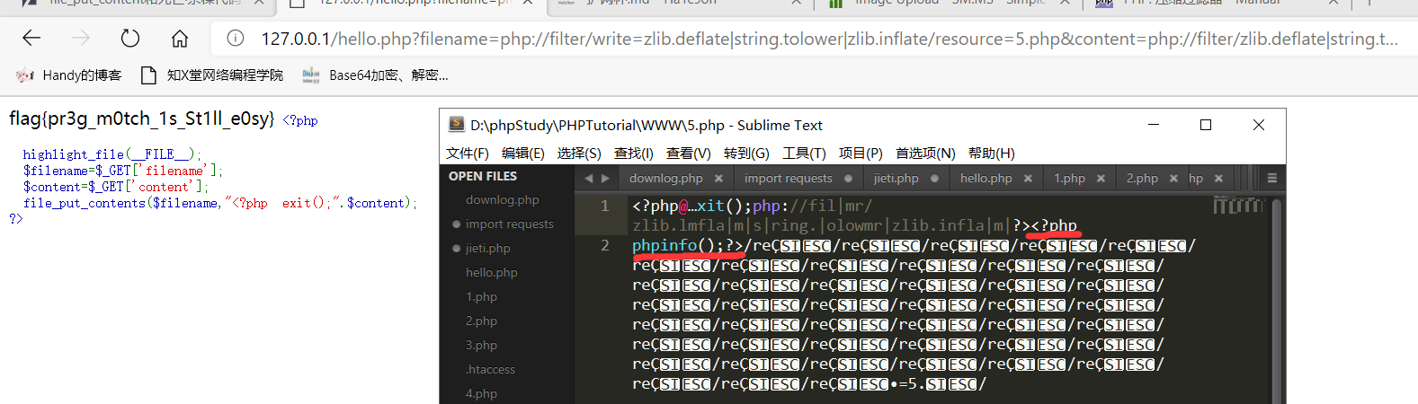Switch to the 2.php tab
Viewport: 1418px width, 404px height.
click(1142, 178)
